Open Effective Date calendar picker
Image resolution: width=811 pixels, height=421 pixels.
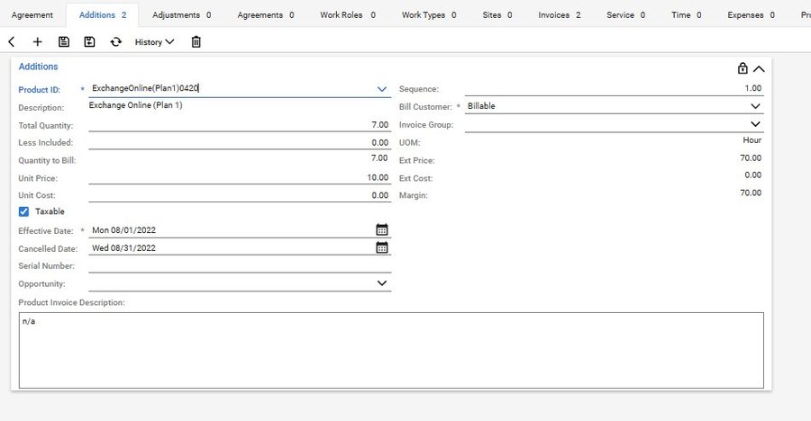pyautogui.click(x=382, y=230)
